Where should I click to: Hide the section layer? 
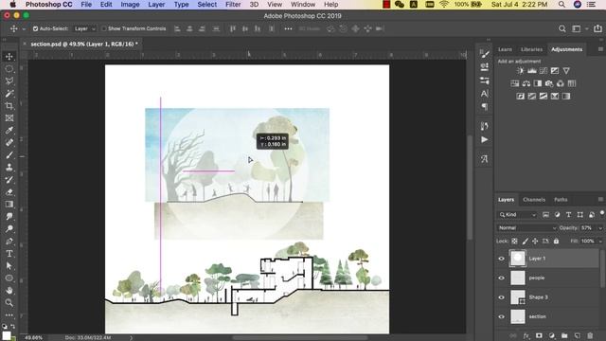501,316
